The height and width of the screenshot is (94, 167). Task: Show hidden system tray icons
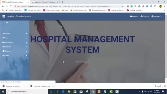click(x=140, y=92)
